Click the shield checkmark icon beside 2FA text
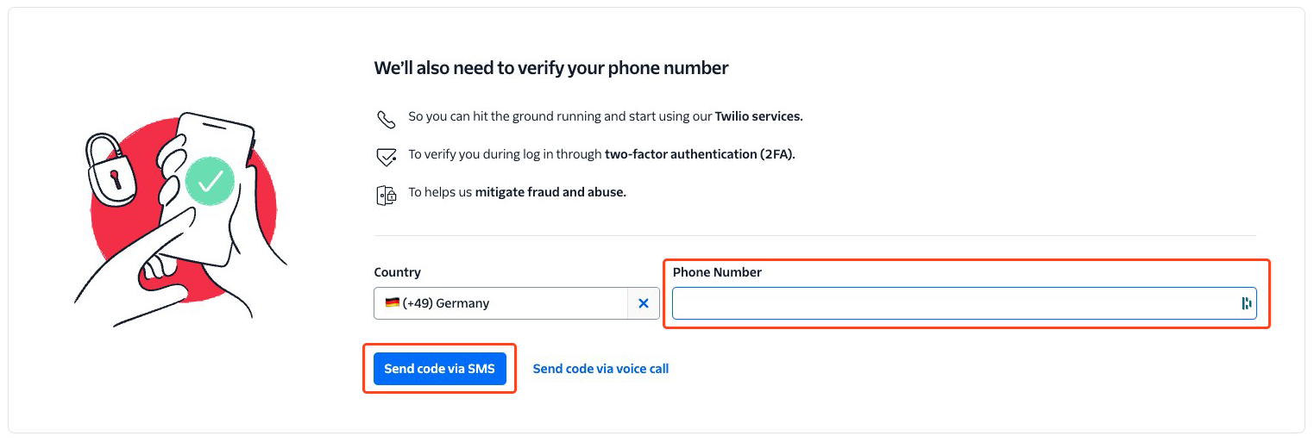Viewport: 1314px width, 442px height. click(x=386, y=157)
